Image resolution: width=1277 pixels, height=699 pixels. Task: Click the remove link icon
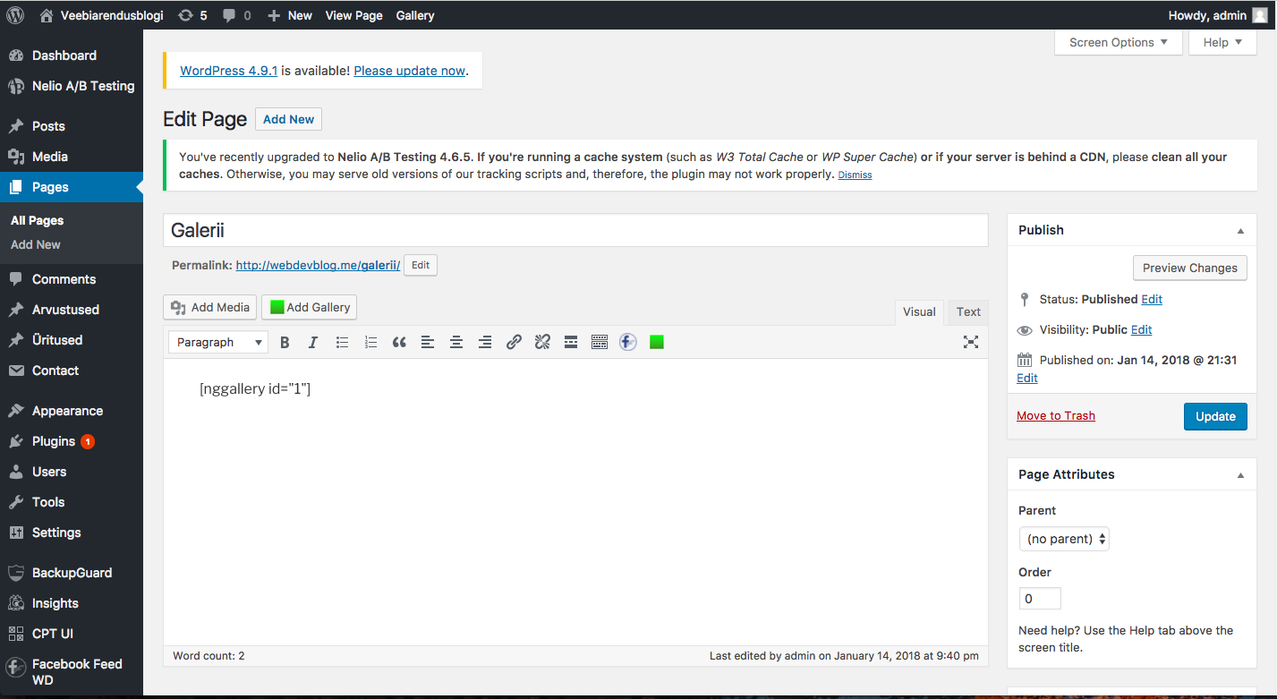pyautogui.click(x=542, y=342)
